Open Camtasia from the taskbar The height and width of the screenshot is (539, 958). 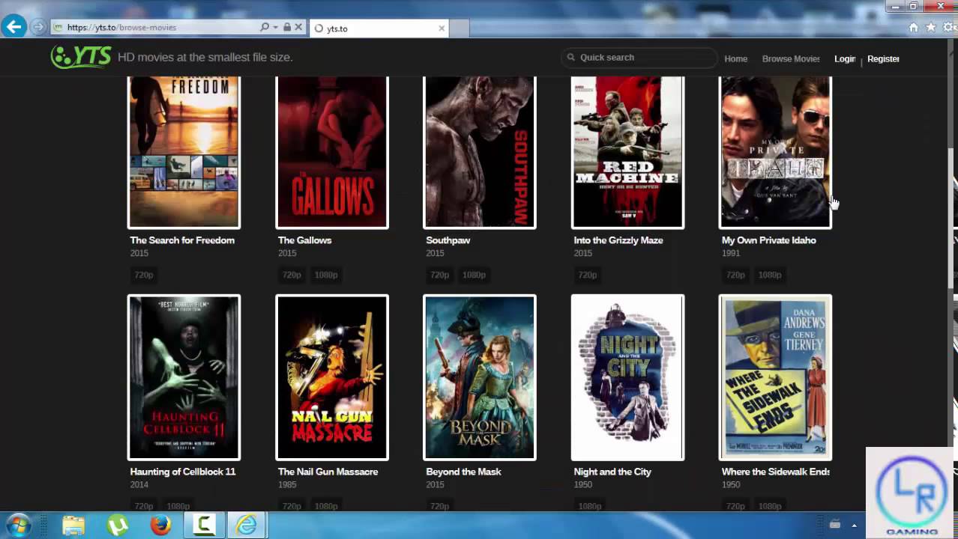click(x=204, y=526)
